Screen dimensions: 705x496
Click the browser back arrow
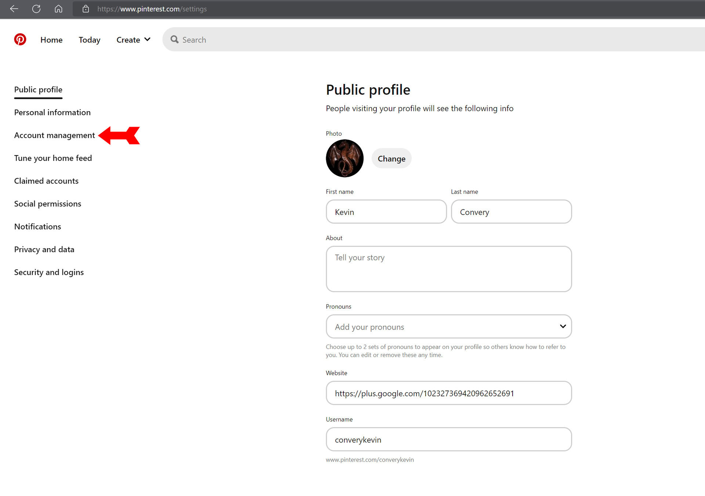point(14,9)
